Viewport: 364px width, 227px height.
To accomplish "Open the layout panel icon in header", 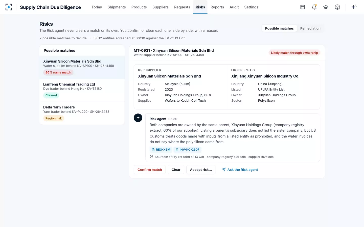I will 303,7.
